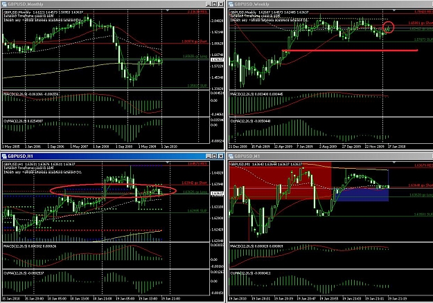Screen dimensions: 433x303
Task: Click the GBPUSD,M1 window chart icon
Action: coord(231,156)
